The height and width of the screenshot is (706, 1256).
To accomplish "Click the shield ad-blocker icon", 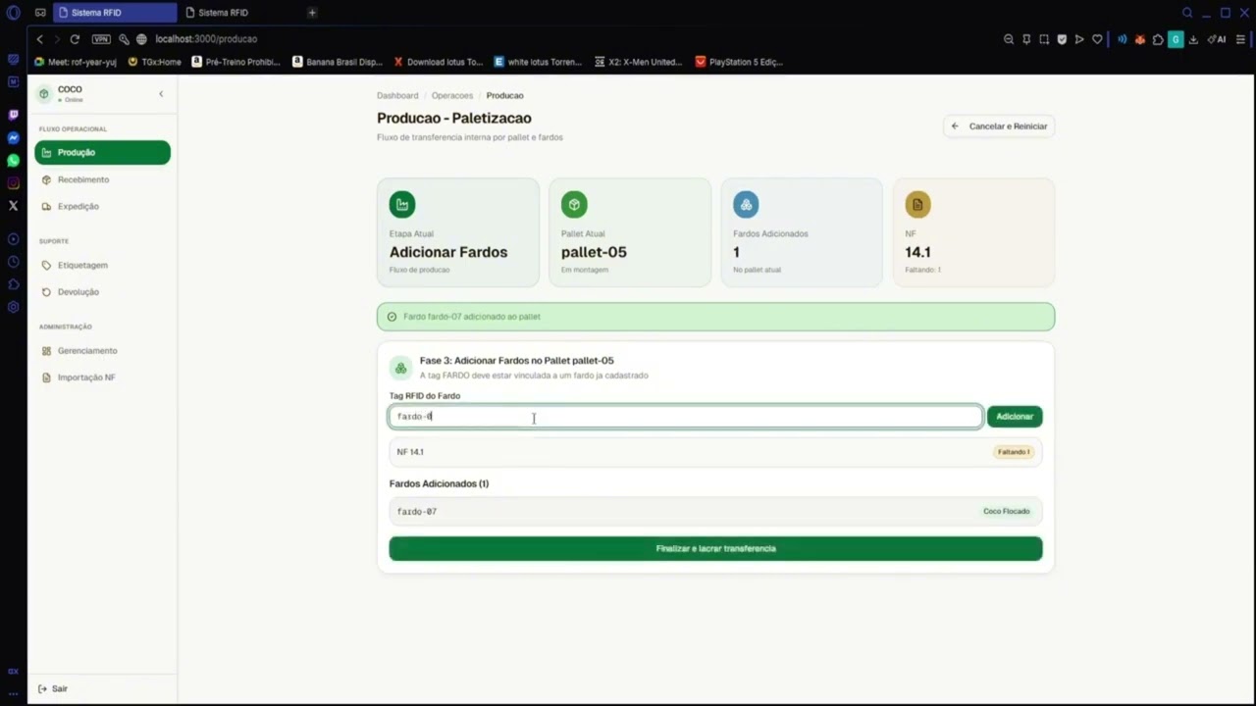I will point(1062,39).
